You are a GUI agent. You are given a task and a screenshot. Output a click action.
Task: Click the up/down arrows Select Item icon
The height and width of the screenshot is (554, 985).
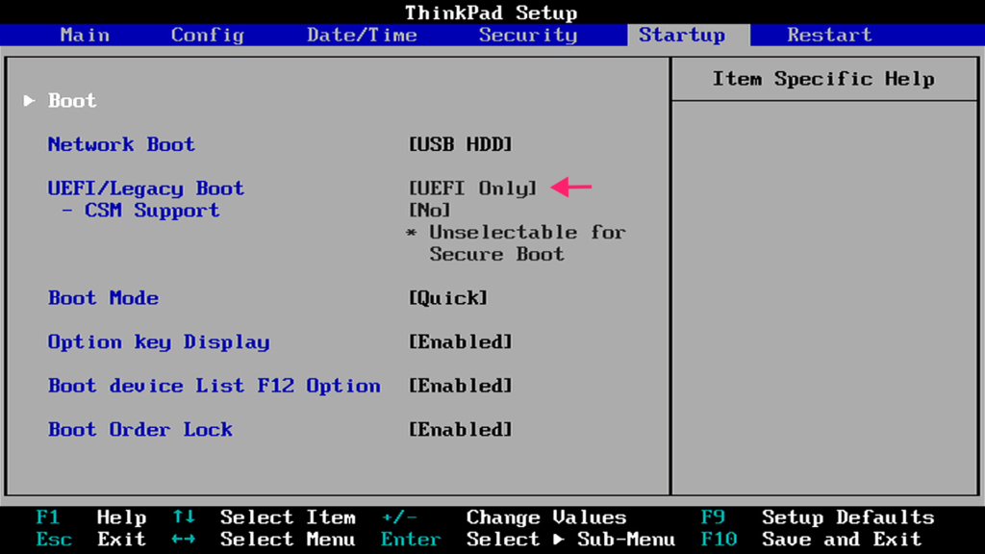tap(184, 516)
